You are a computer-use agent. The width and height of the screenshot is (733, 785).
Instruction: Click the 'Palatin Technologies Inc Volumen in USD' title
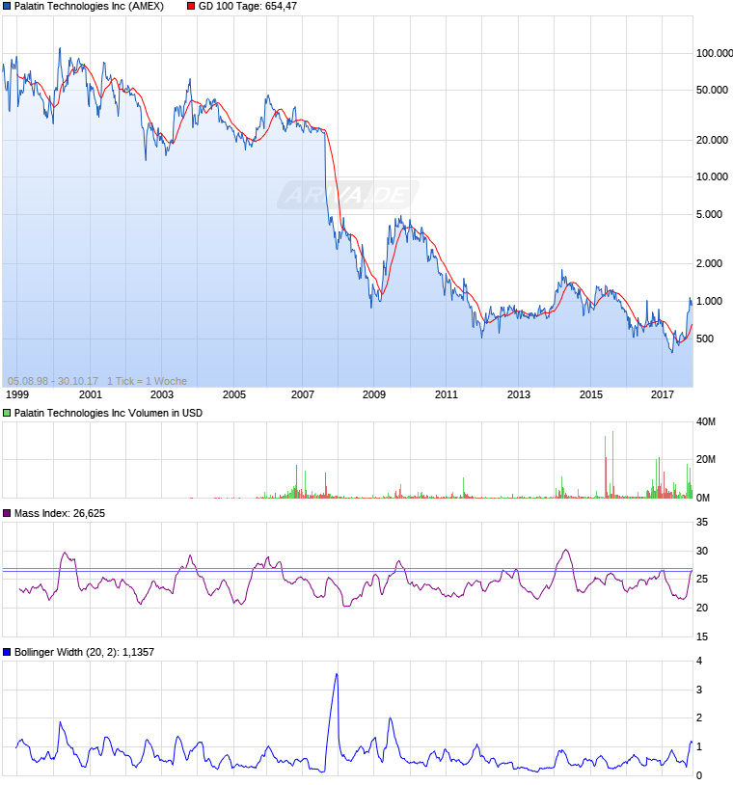[x=108, y=413]
